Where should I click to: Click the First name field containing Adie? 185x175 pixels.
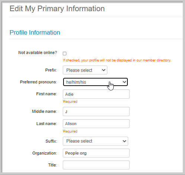[x=96, y=94]
